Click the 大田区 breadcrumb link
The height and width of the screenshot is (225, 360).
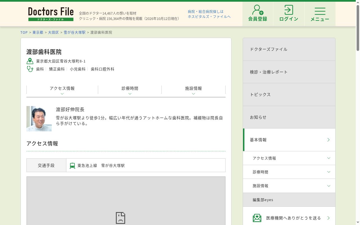pos(53,32)
